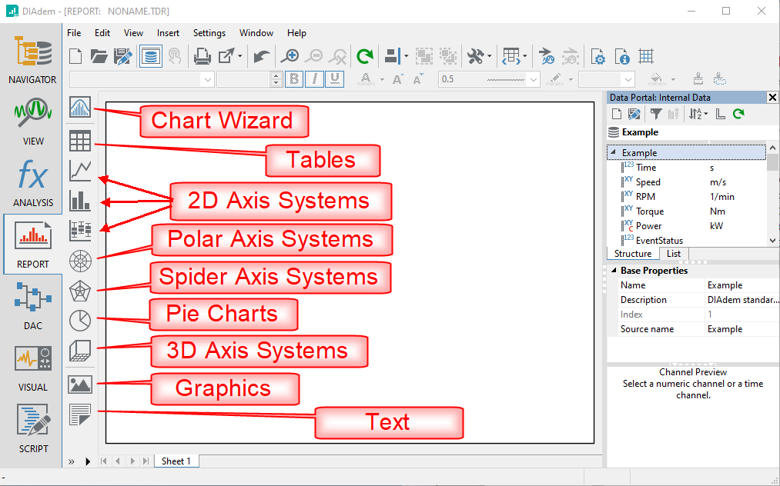780x486 pixels.
Task: Open the ANALYSIS panel
Action: tap(32, 183)
